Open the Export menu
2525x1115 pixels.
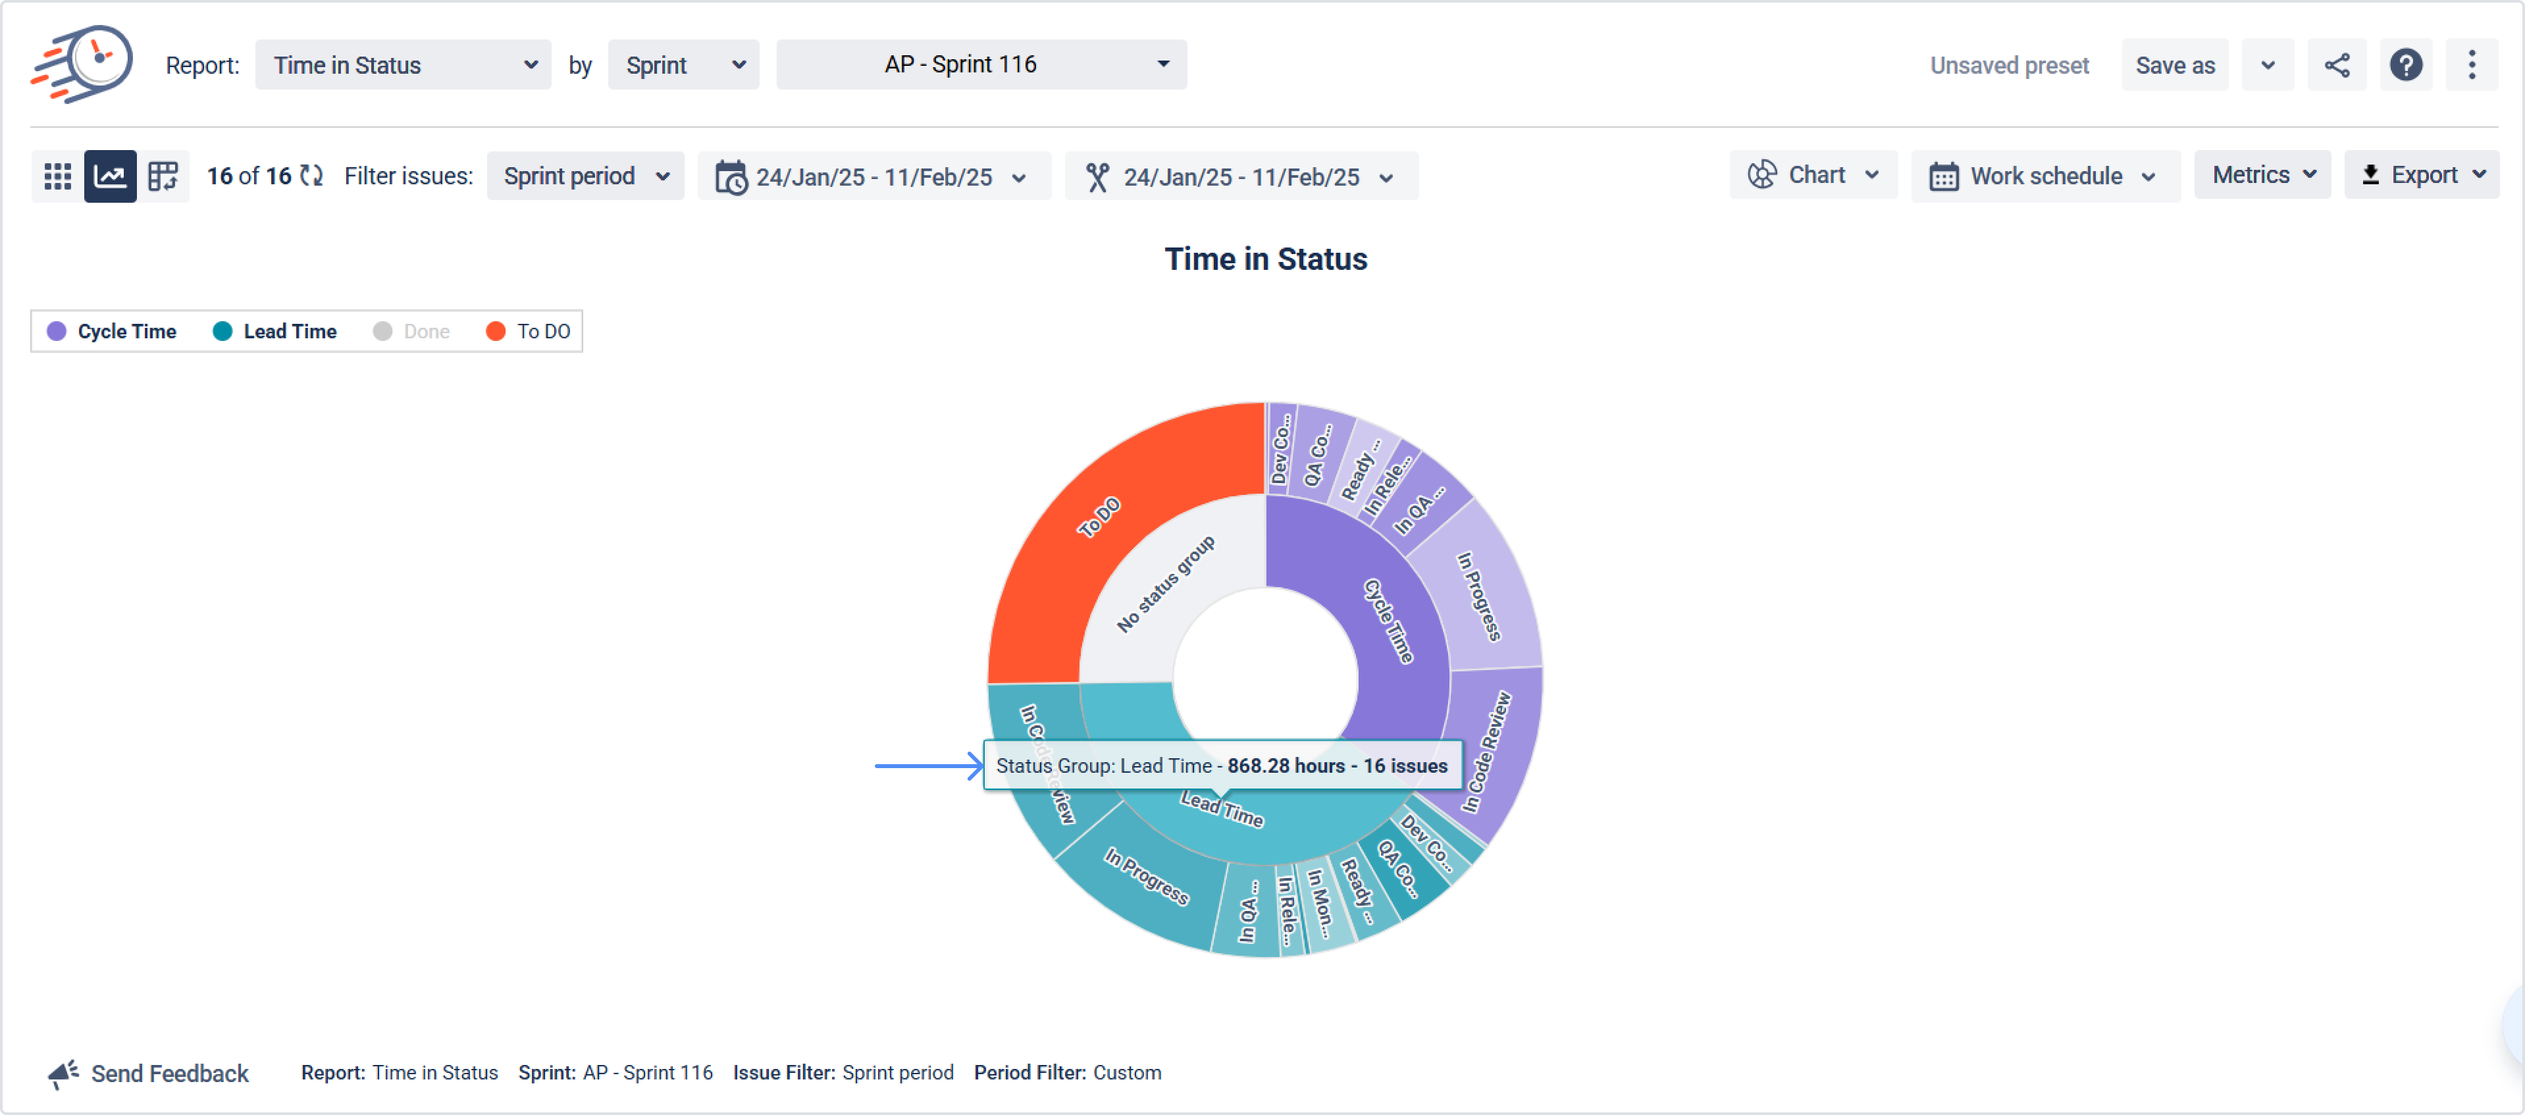2422,175
